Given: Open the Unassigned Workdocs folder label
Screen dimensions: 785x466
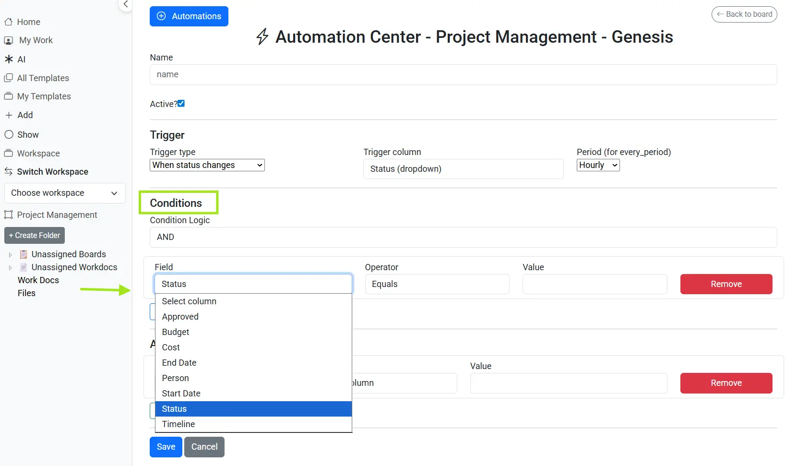Looking at the screenshot, I should [x=74, y=267].
